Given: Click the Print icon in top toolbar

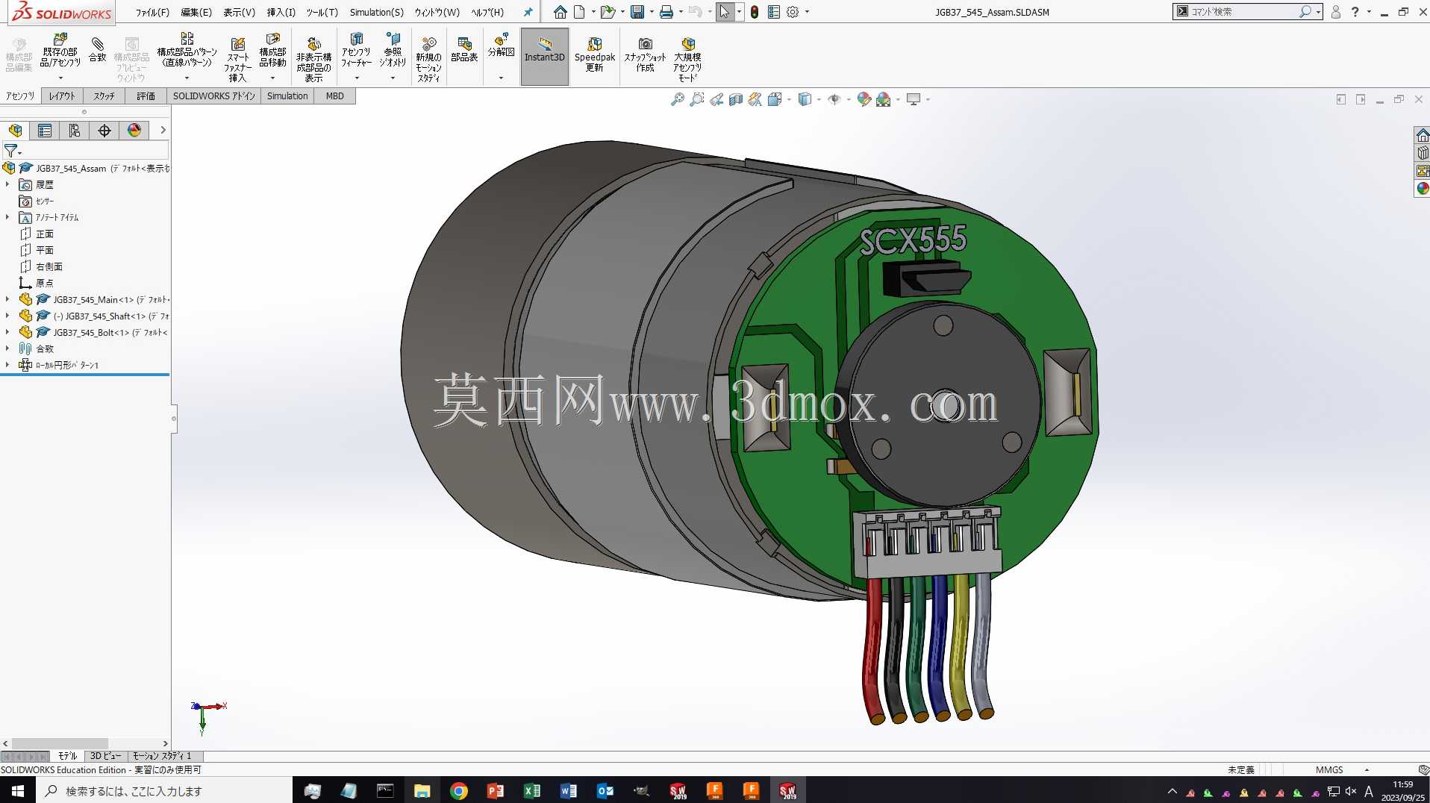Looking at the screenshot, I should (666, 12).
